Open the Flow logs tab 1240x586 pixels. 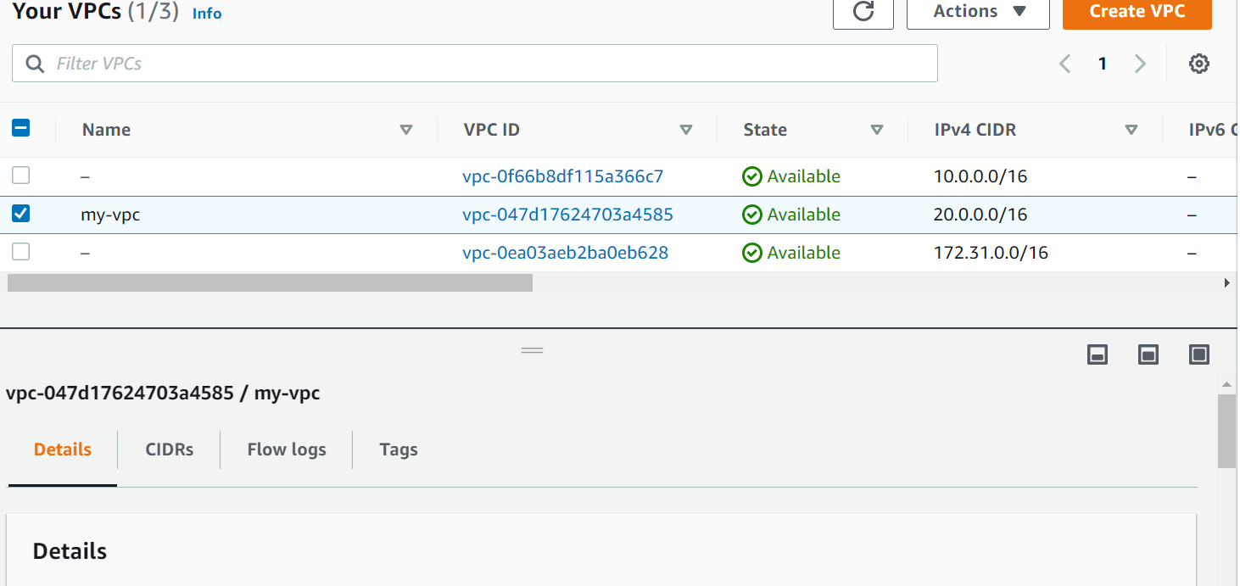[286, 449]
